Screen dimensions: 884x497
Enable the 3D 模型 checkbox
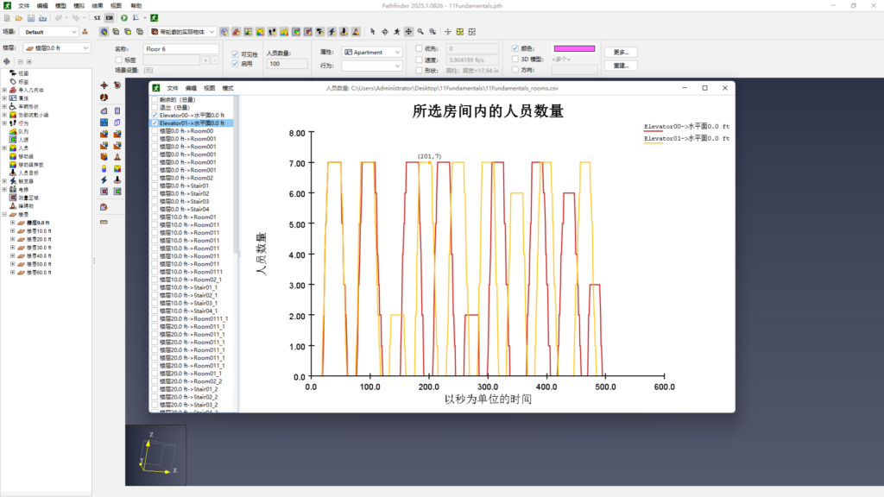tap(515, 60)
